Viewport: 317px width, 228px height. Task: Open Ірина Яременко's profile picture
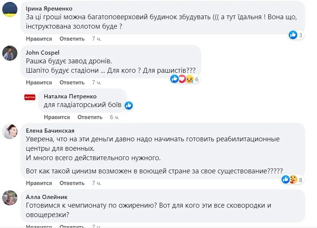(10, 9)
